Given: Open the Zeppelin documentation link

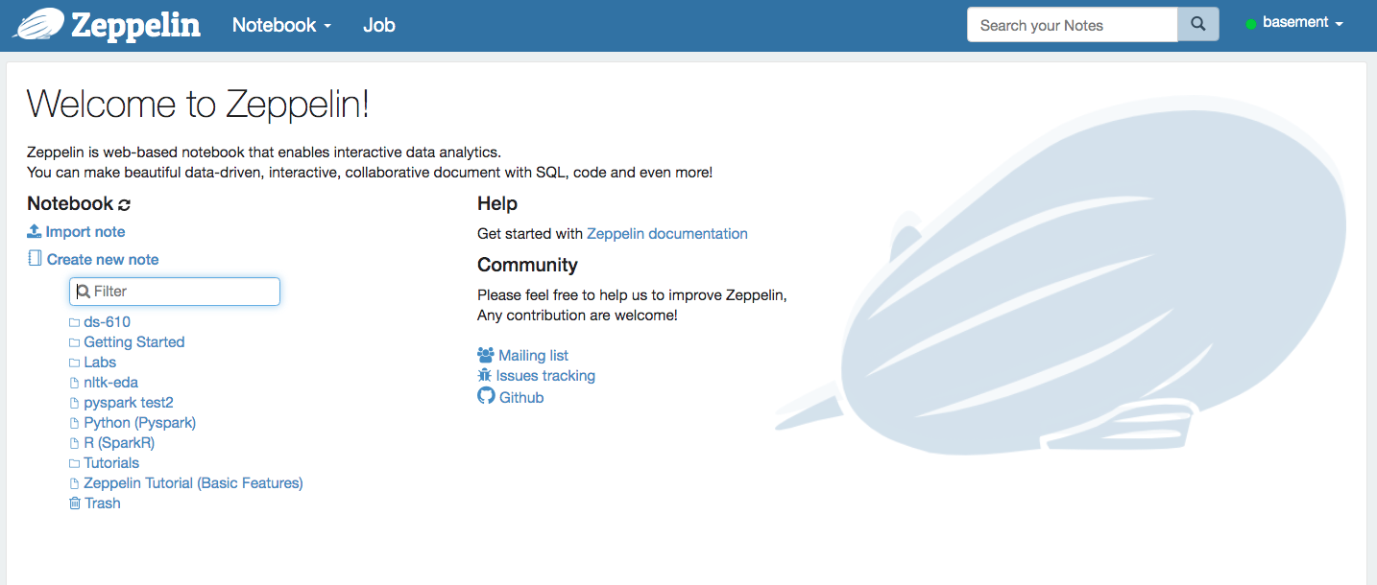Looking at the screenshot, I should pyautogui.click(x=666, y=233).
